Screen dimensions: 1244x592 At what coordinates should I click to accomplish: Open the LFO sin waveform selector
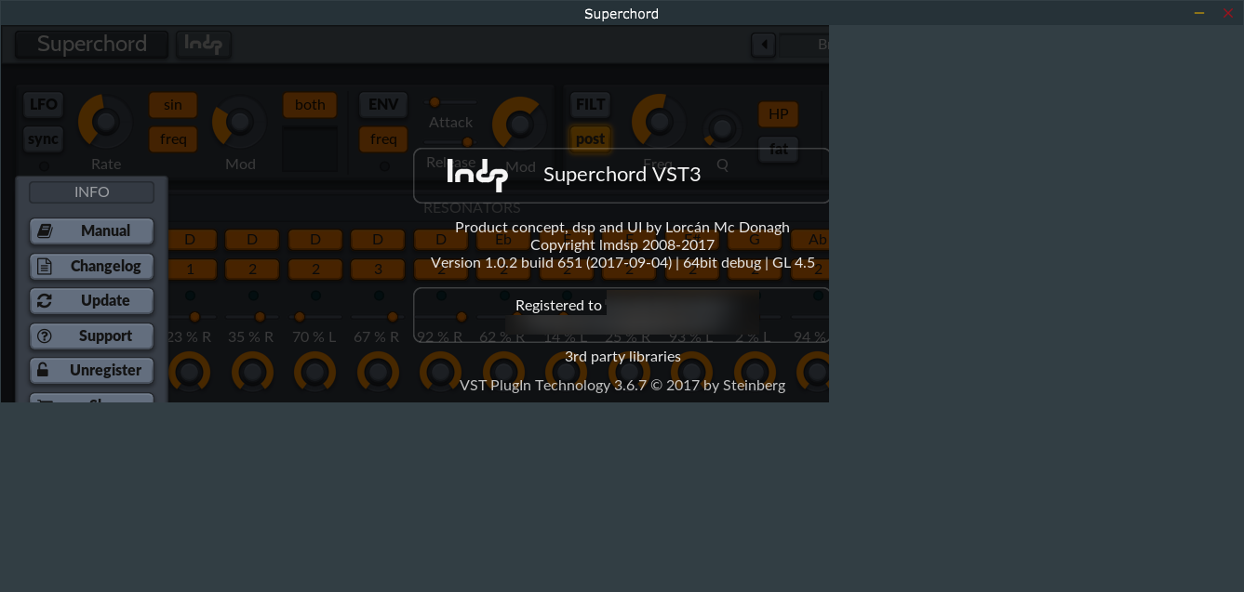[173, 104]
